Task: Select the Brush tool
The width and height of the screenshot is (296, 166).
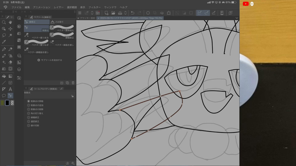Action: point(4,56)
